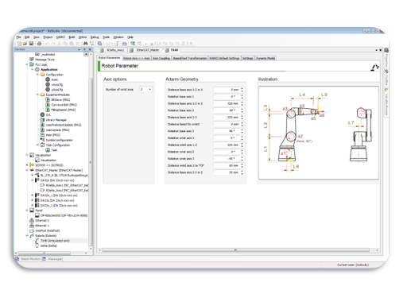Collapse the EtherCAT_Master tree node
411x290 pixels.
tap(27, 170)
